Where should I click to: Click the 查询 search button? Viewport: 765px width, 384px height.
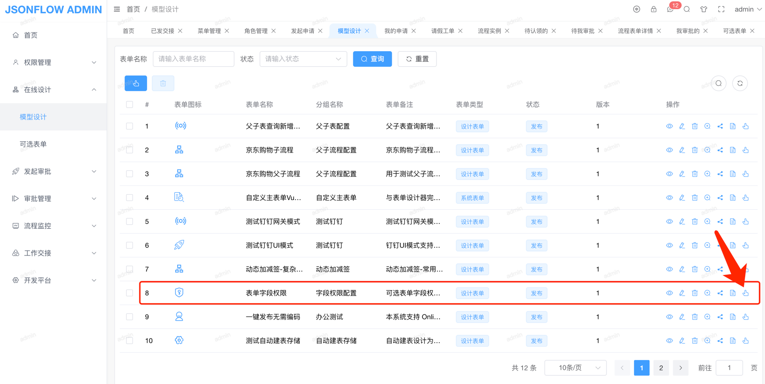click(x=372, y=59)
